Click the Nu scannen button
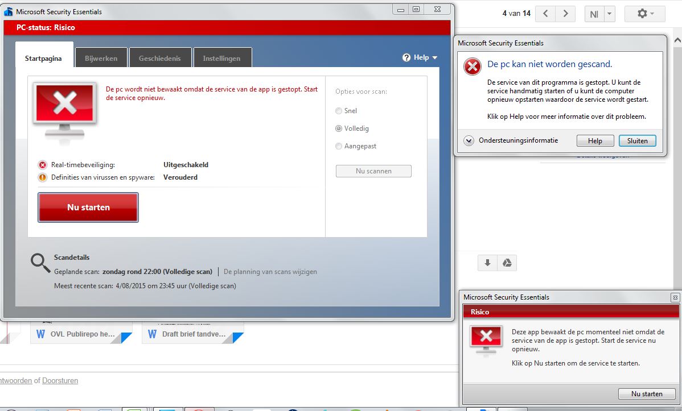Screen dimensions: 682x411 pos(373,171)
